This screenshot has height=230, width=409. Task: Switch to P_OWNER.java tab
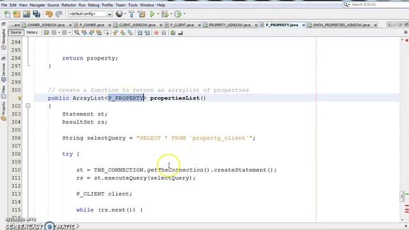pyautogui.click(x=91, y=25)
